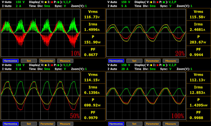Select Irms reading 1.4996A
The width and height of the screenshot is (211, 126).
pos(92,30)
